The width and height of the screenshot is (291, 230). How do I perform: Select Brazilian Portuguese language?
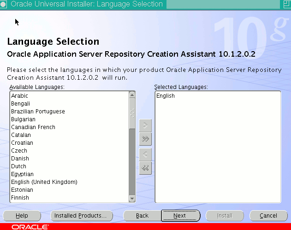70,112
